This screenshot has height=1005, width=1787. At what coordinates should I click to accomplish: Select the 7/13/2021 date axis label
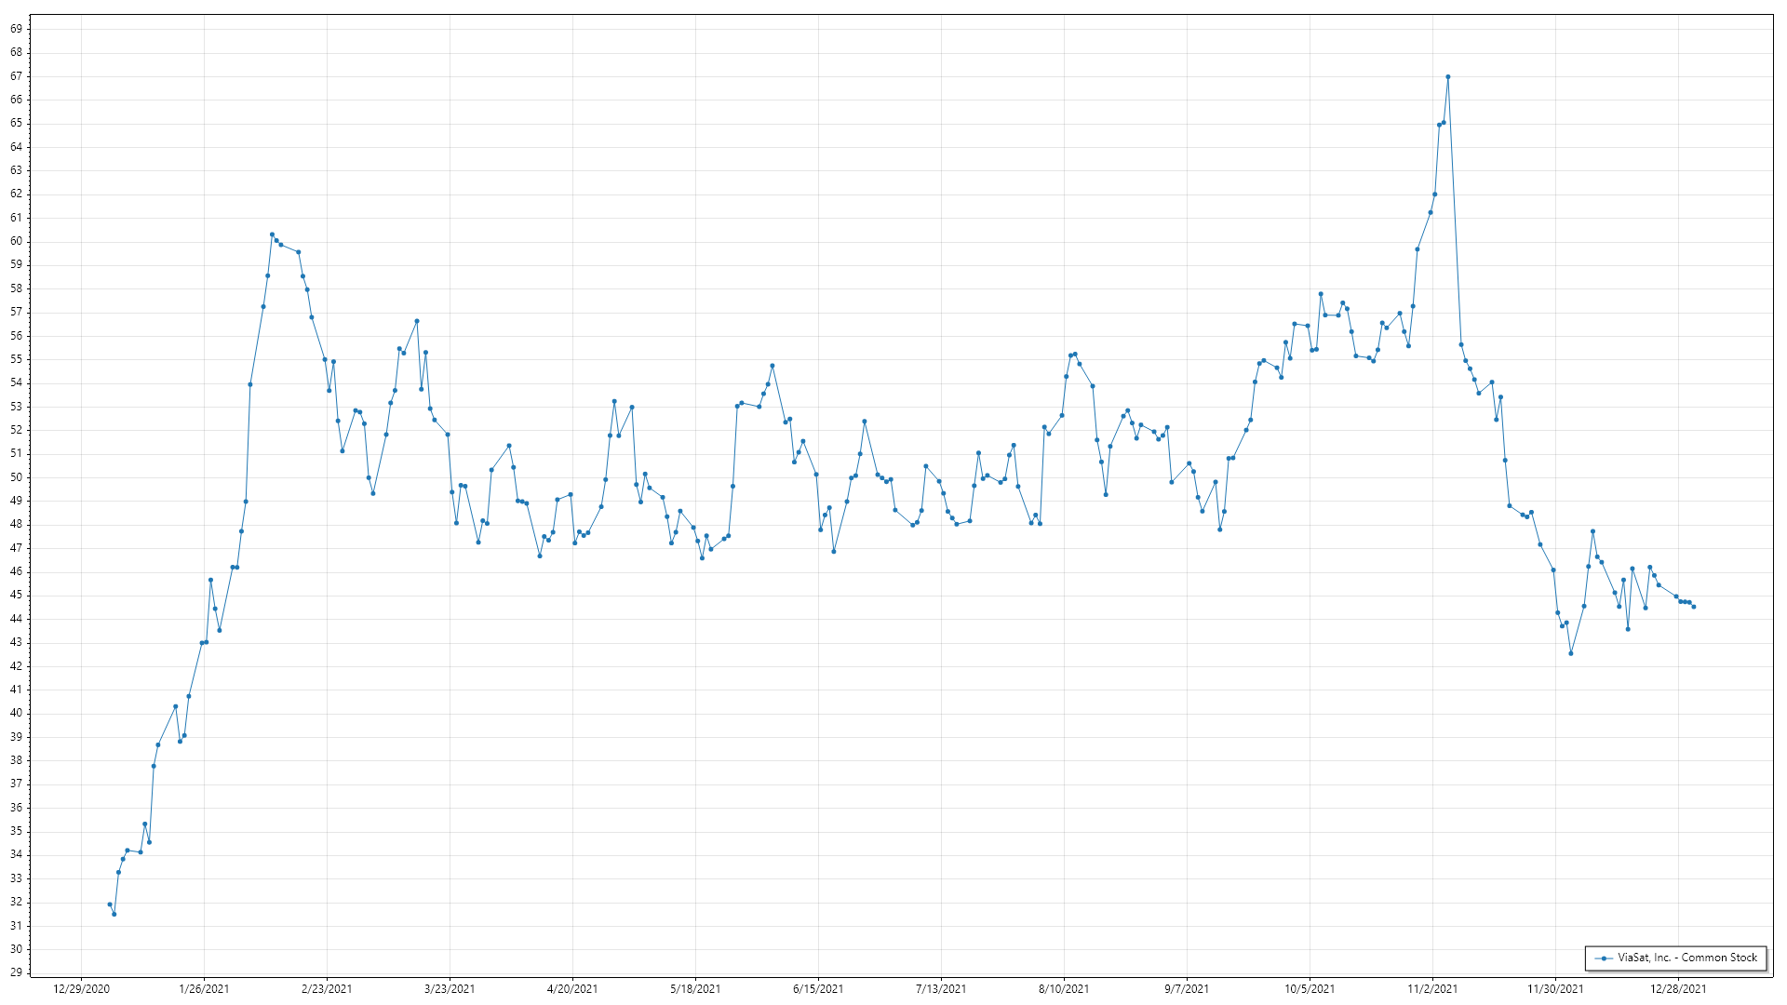(x=941, y=988)
